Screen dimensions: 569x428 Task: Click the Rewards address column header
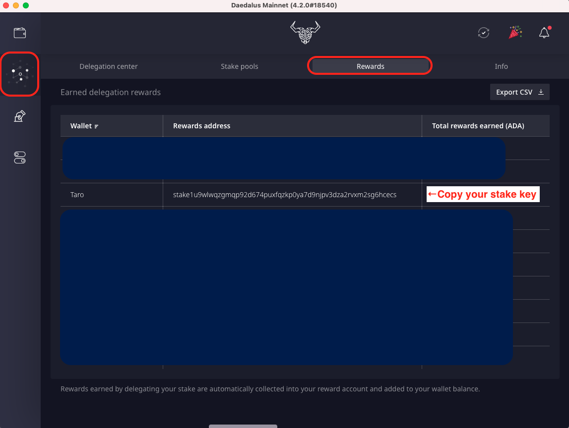[x=201, y=126]
